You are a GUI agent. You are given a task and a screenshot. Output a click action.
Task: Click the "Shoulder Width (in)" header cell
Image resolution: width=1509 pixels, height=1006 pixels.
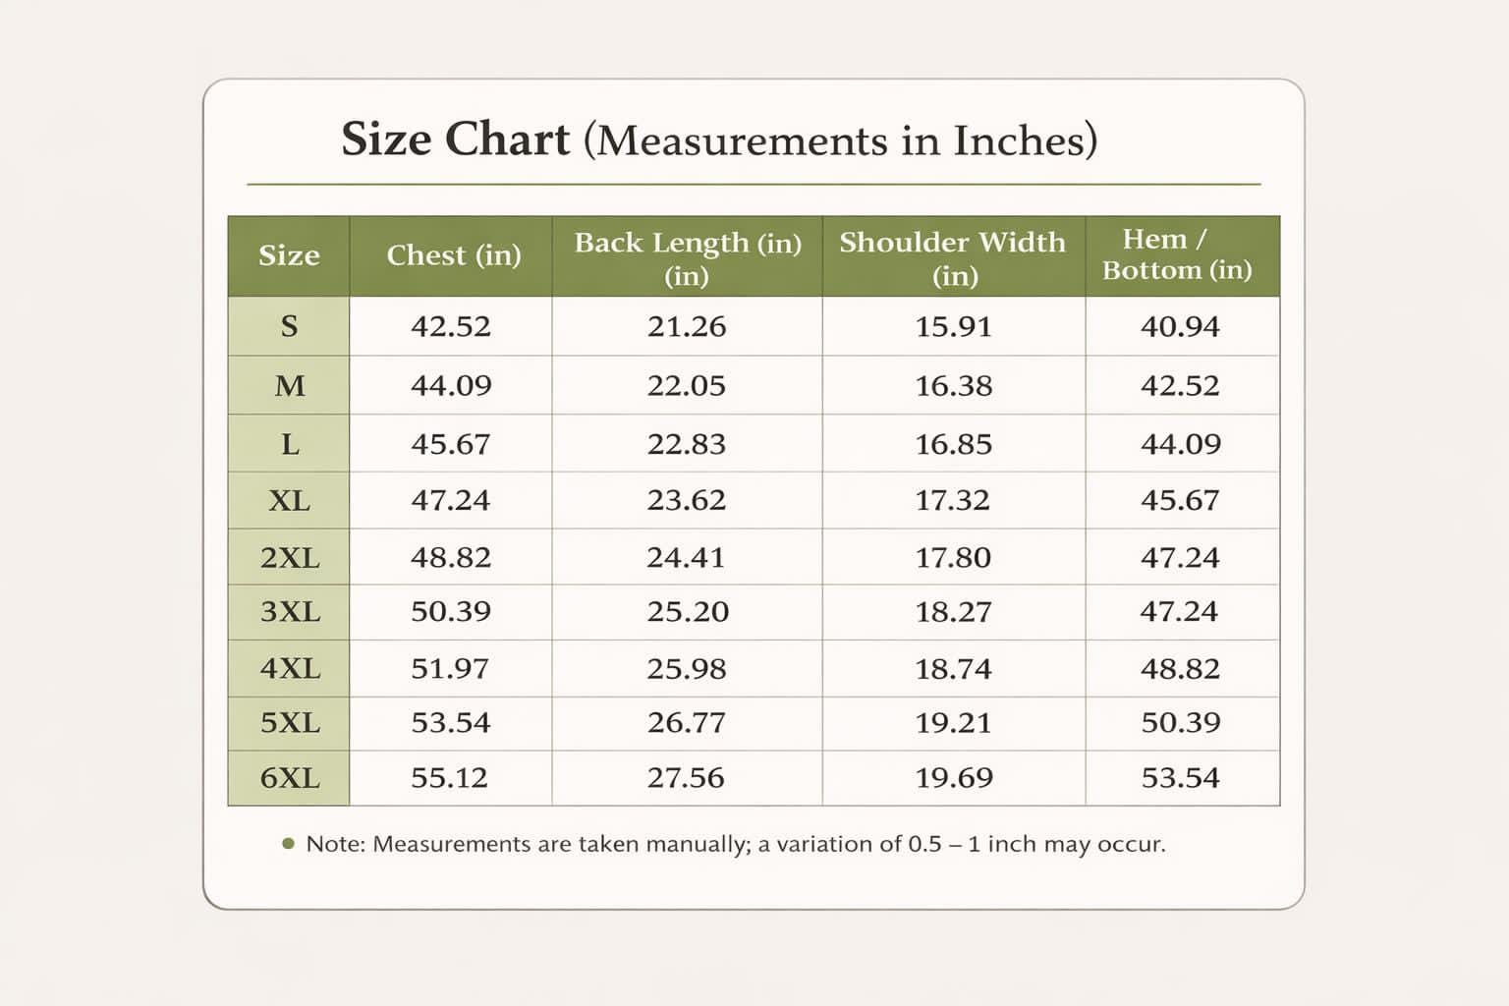pos(952,256)
